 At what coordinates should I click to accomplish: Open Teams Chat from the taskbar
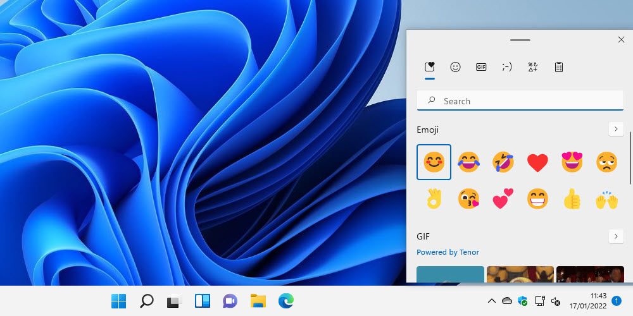tap(230, 301)
